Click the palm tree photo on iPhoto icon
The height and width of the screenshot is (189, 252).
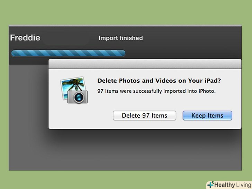(x=72, y=85)
